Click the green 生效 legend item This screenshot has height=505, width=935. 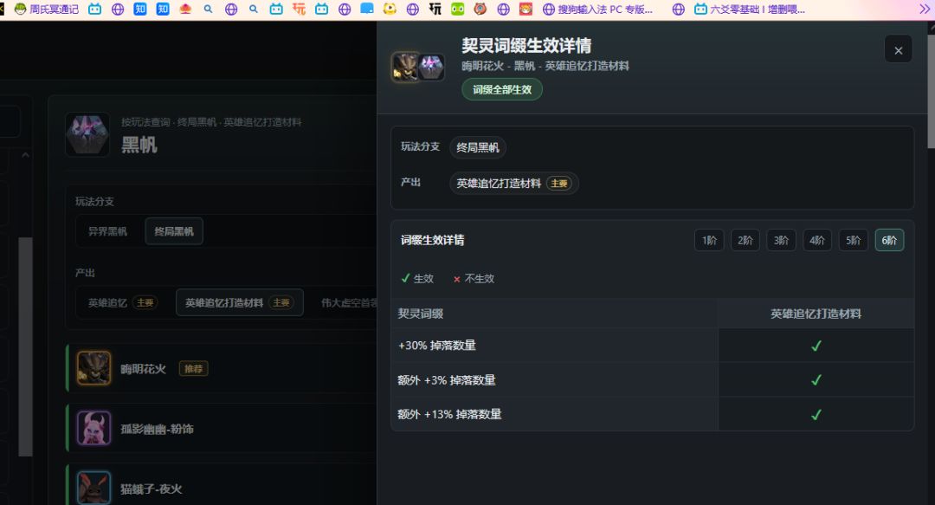click(x=417, y=279)
